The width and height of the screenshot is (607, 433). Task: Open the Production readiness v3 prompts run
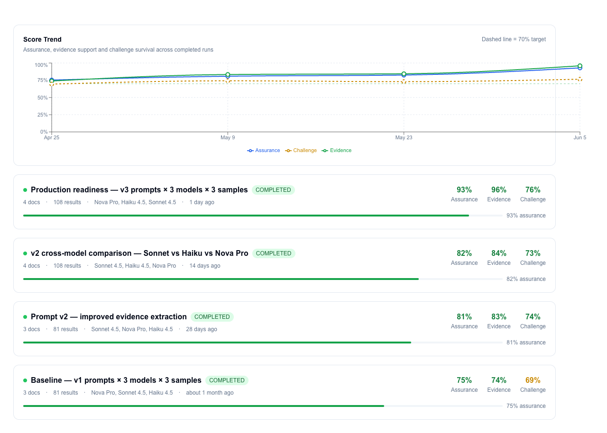(285, 202)
